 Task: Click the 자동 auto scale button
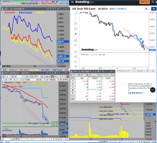tap(147, 71)
